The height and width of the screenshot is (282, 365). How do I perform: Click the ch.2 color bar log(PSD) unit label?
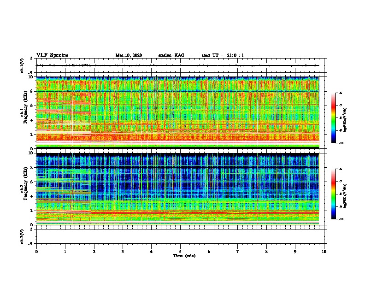pyautogui.click(x=345, y=196)
